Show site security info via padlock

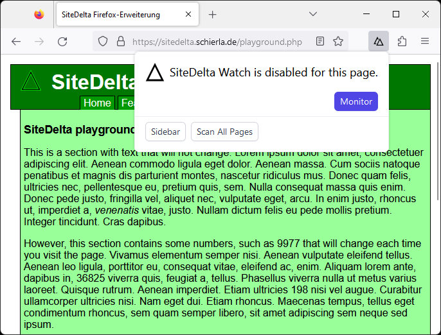click(121, 41)
